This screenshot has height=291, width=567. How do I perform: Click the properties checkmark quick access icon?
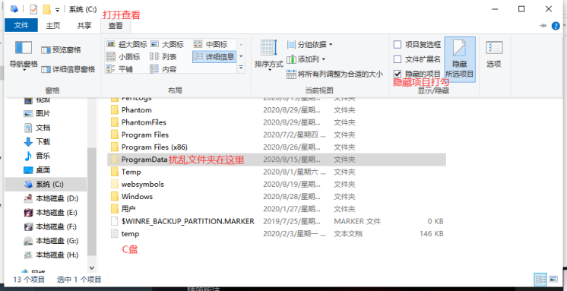click(33, 9)
